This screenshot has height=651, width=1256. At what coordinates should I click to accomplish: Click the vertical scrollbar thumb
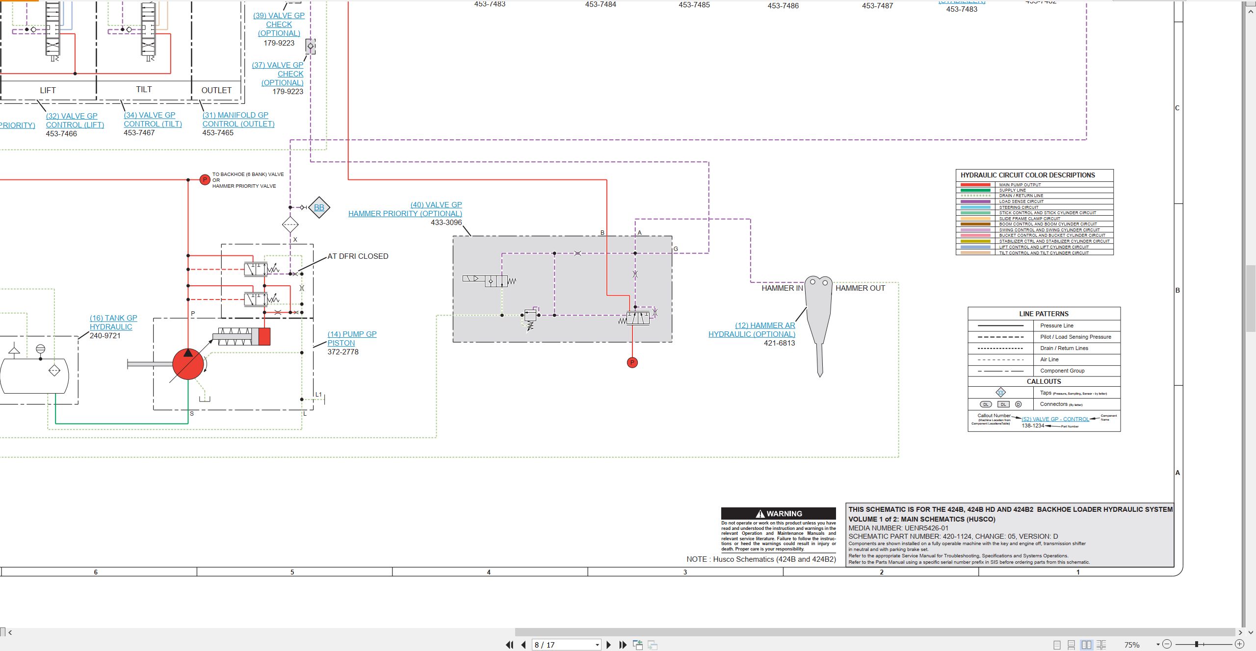click(1251, 299)
